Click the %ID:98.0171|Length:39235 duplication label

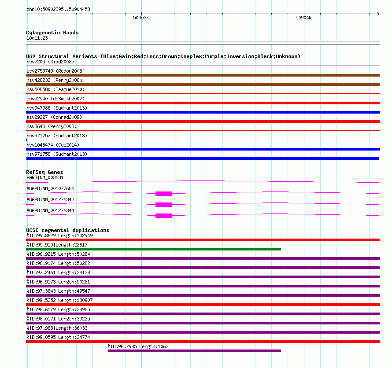[58, 319]
